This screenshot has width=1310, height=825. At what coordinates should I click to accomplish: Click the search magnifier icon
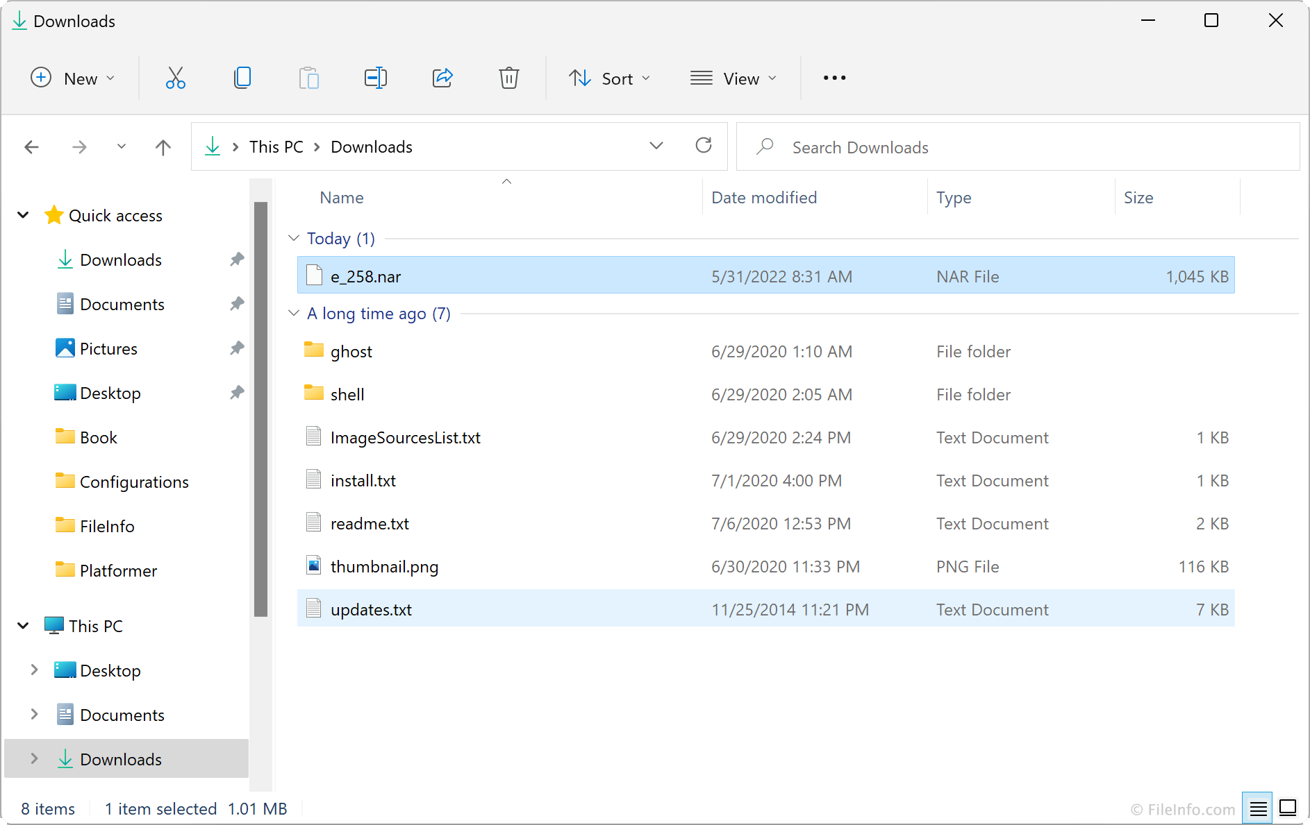(x=765, y=146)
